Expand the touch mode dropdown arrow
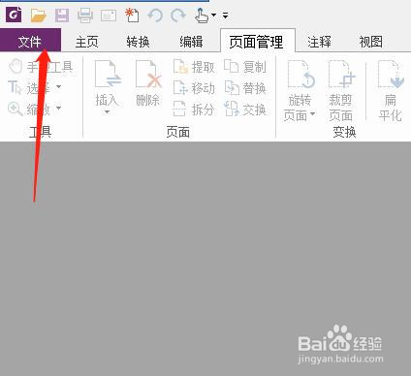This screenshot has height=376, width=411. [213, 15]
